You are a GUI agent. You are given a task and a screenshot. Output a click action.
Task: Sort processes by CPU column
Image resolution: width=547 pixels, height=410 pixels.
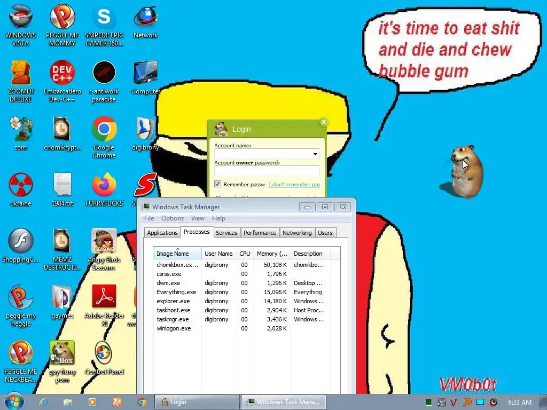point(245,254)
